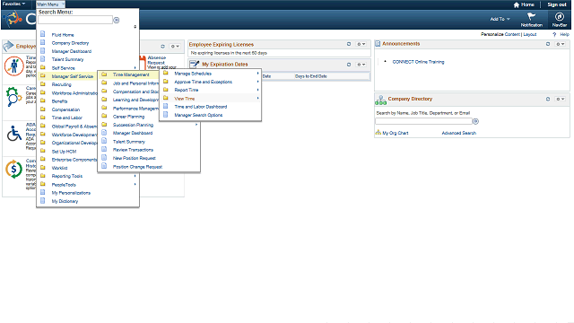574x323 pixels.
Task: Click the ADA wheelchair accessibility icon
Action: pyautogui.click(x=14, y=134)
